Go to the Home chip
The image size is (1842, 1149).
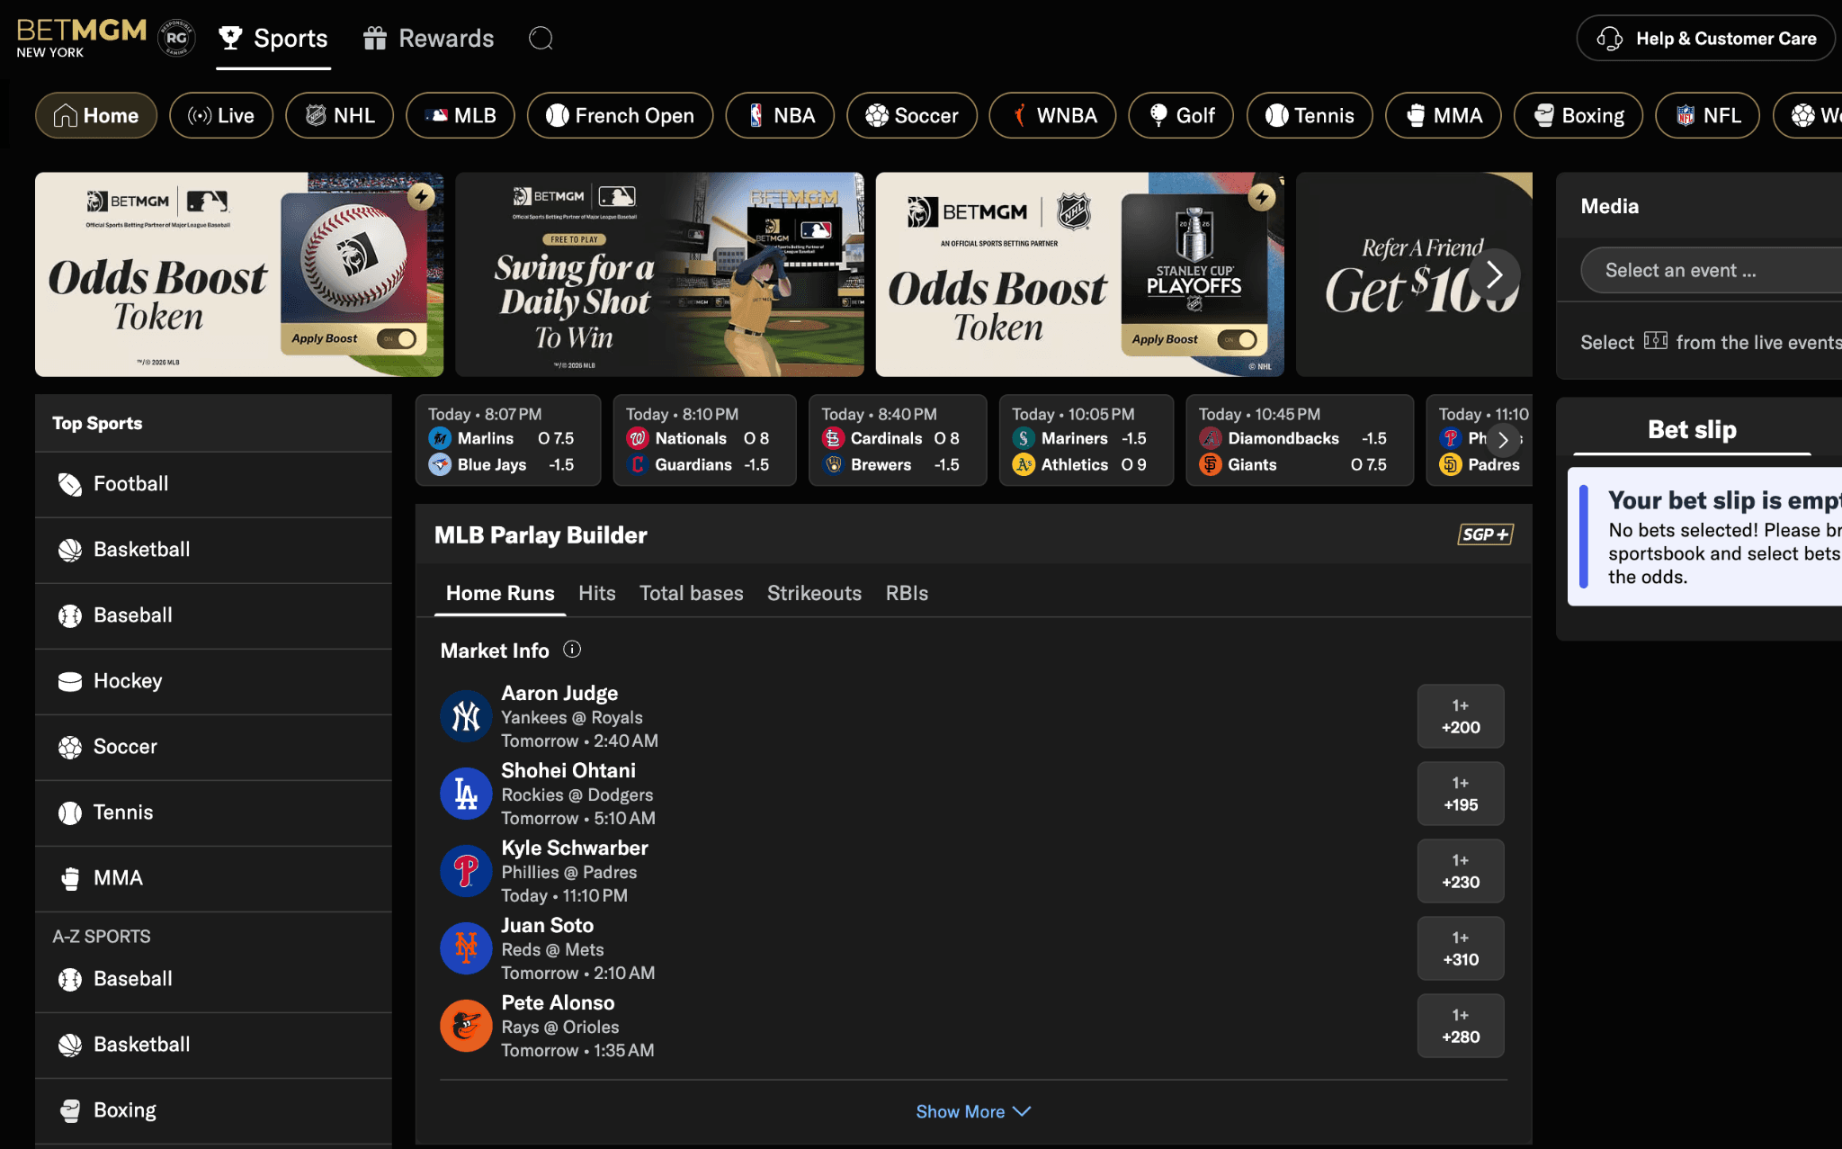[x=96, y=115]
